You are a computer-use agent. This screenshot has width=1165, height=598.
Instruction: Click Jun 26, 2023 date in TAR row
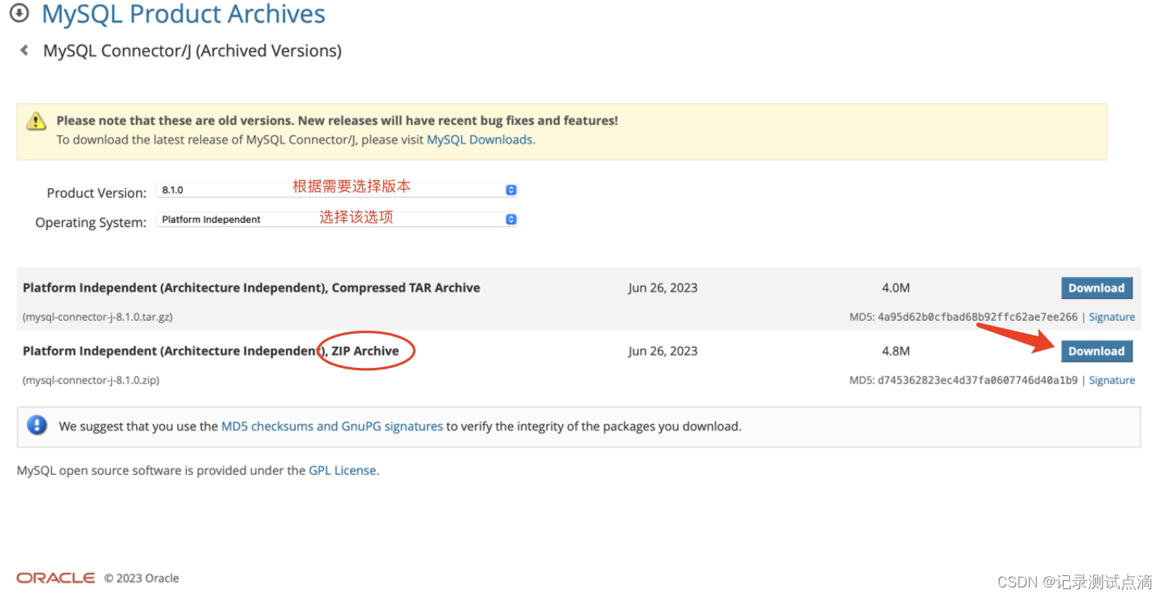point(663,288)
